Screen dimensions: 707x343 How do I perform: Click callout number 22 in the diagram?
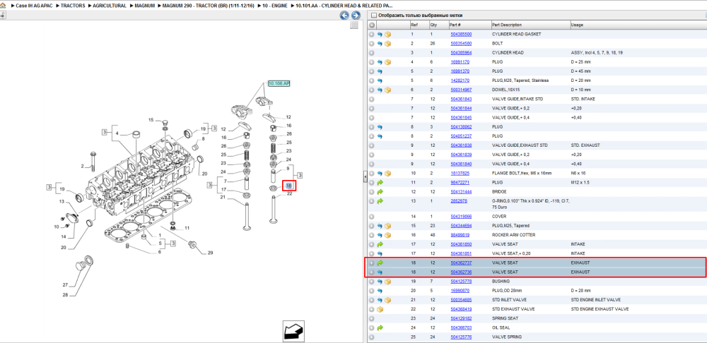[x=289, y=194]
